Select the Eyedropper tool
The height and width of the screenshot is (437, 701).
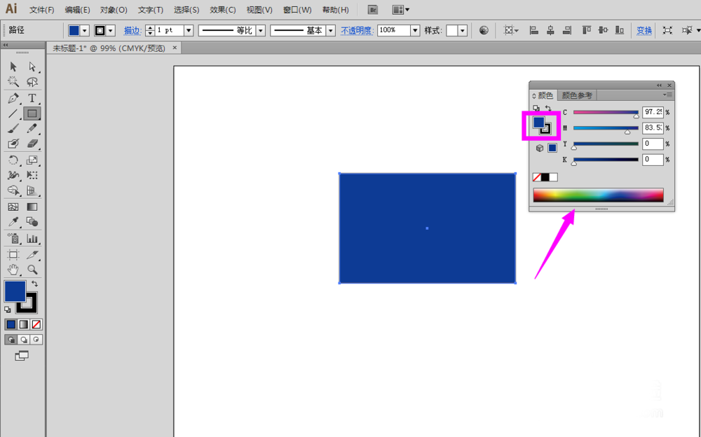13,222
